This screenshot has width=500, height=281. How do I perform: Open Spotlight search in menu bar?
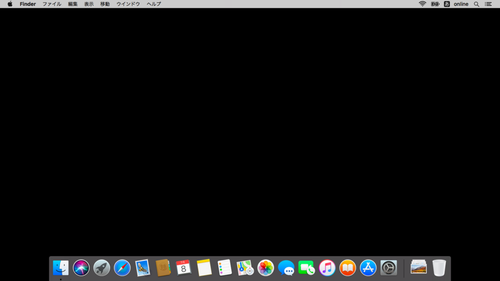coord(477,4)
